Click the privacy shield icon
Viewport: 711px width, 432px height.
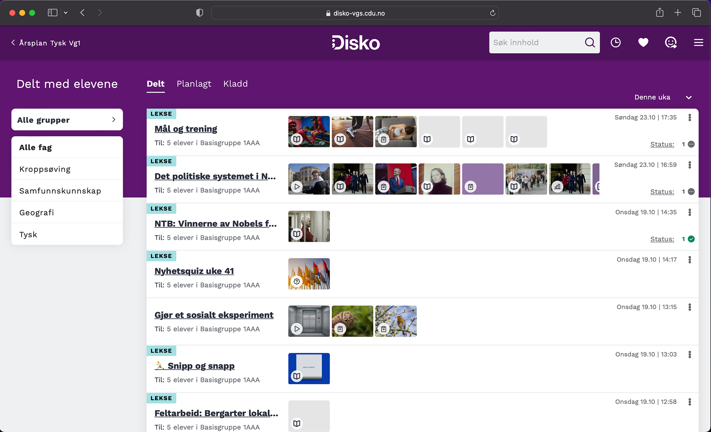pyautogui.click(x=199, y=13)
